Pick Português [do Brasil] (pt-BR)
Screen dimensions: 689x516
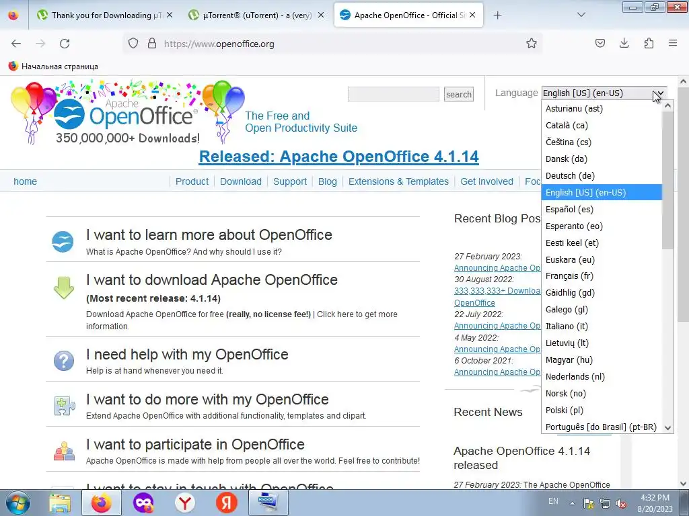tap(602, 427)
